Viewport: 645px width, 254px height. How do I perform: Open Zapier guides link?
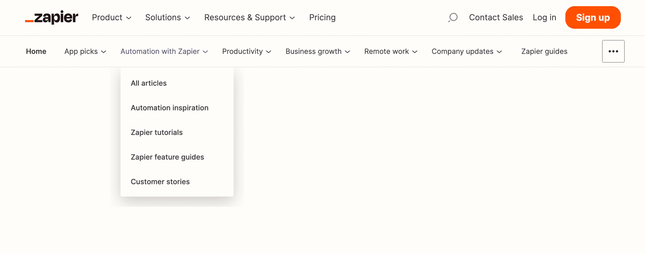(544, 51)
